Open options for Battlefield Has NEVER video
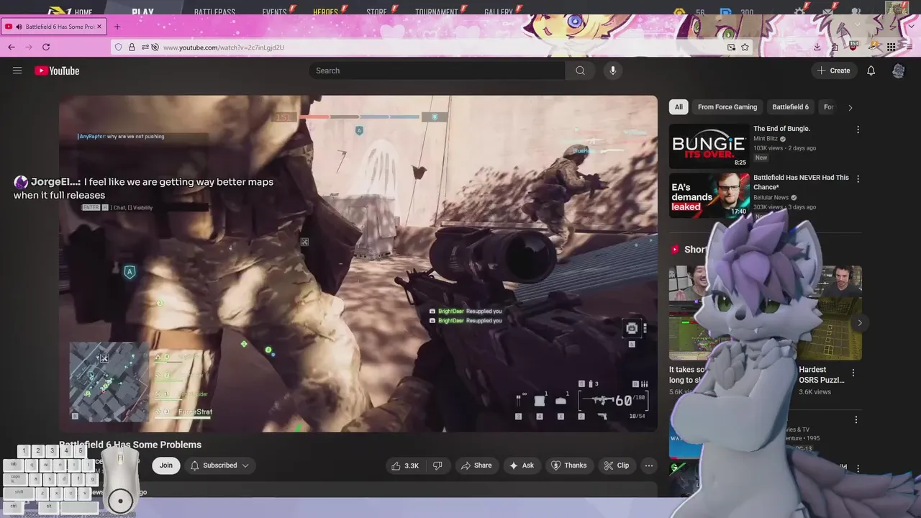 (x=858, y=178)
